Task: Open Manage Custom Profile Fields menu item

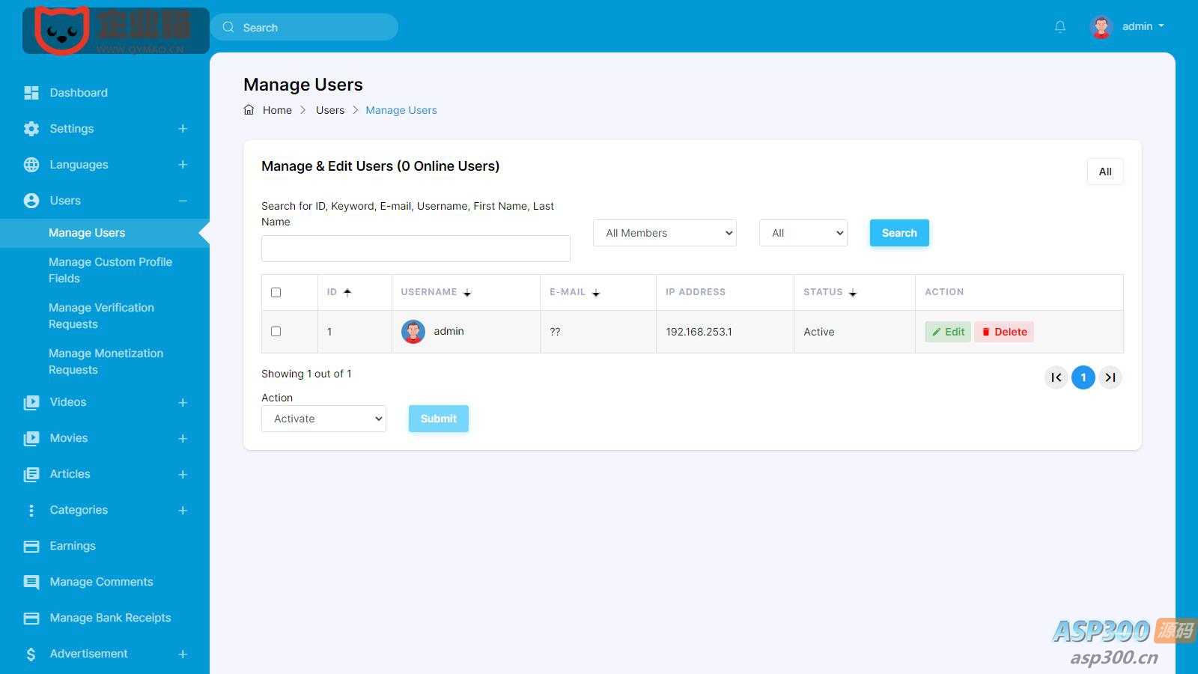Action: pos(110,270)
